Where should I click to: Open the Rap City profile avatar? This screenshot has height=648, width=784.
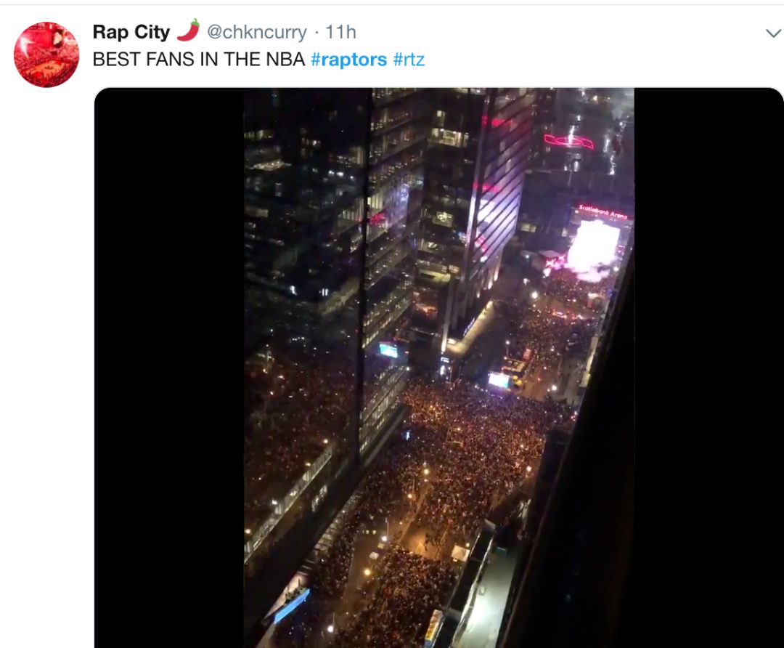tap(46, 54)
